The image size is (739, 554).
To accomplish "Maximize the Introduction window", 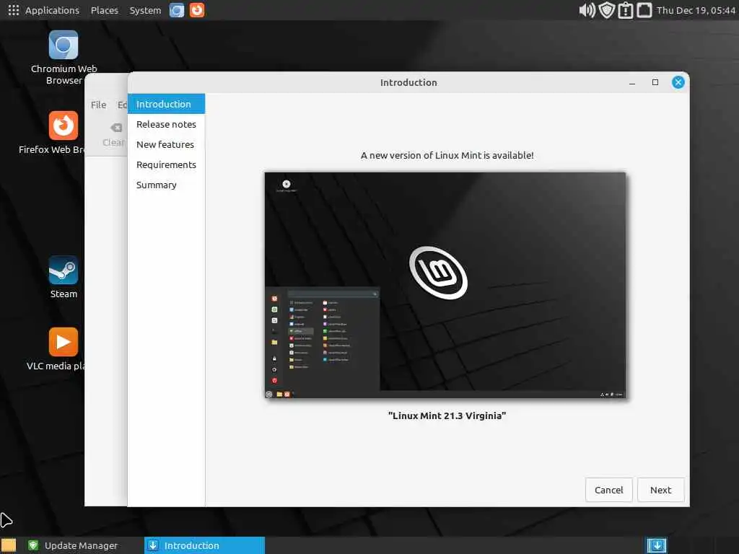I will (655, 82).
